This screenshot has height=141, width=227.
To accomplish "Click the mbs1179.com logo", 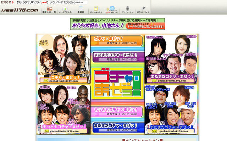I will tap(20, 10).
